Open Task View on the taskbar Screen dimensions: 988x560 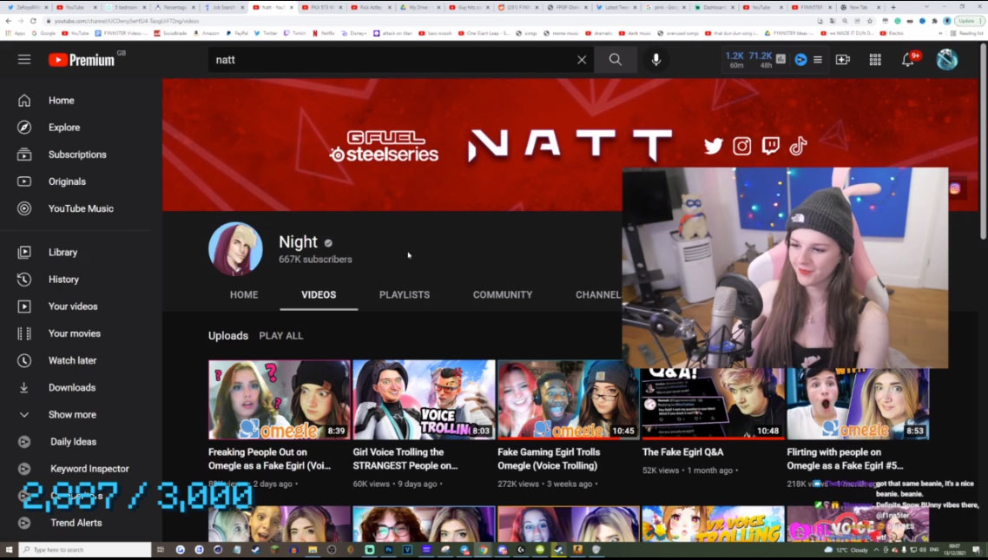point(161,550)
